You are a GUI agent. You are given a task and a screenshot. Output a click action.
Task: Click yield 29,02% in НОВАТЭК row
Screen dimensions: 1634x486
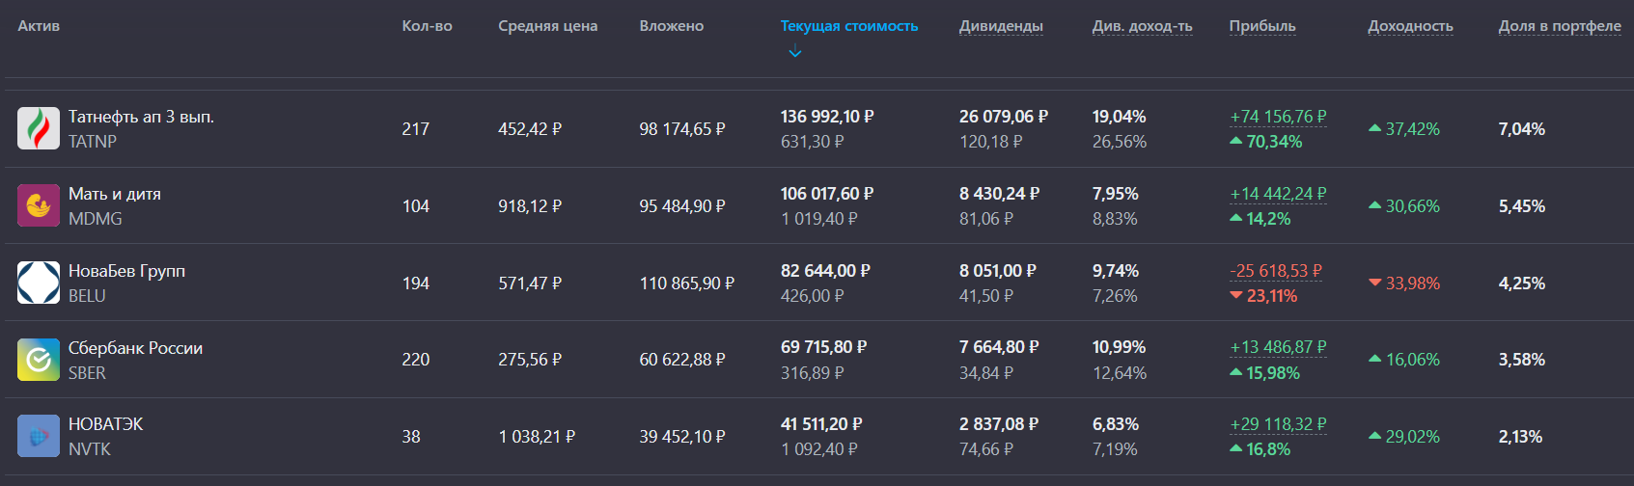(1404, 436)
